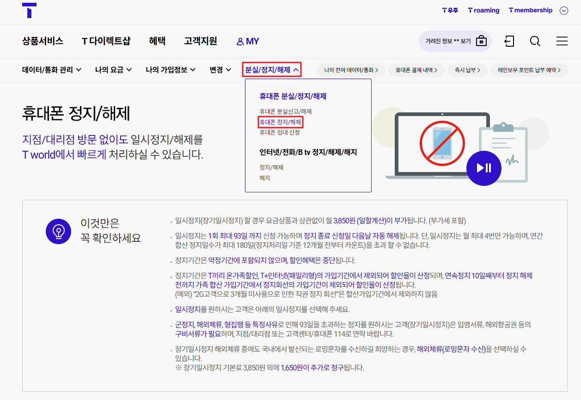Expand the circled chevron beside T membership
Screen dimensions: 581x400
[x=563, y=11]
